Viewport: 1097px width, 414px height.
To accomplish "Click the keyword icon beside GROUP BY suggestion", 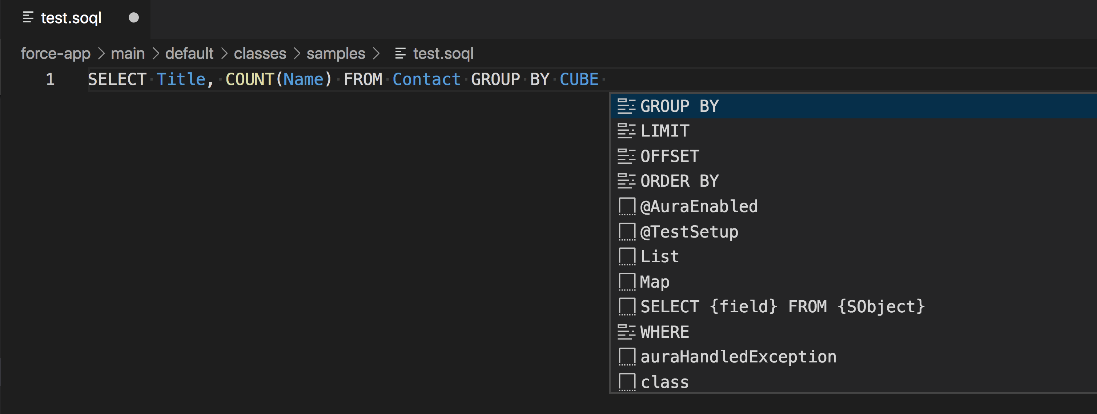I will 626,106.
